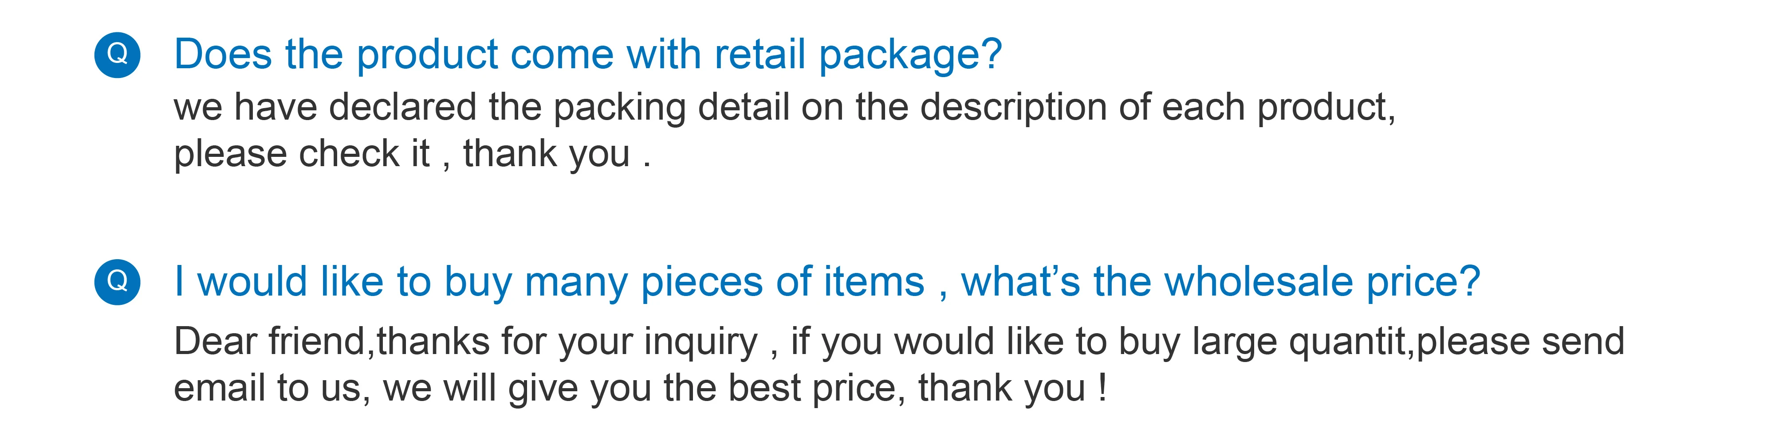Viewport: 1775px width, 440px height.
Task: Click 'please check it' in the first answer
Action: [x=302, y=154]
